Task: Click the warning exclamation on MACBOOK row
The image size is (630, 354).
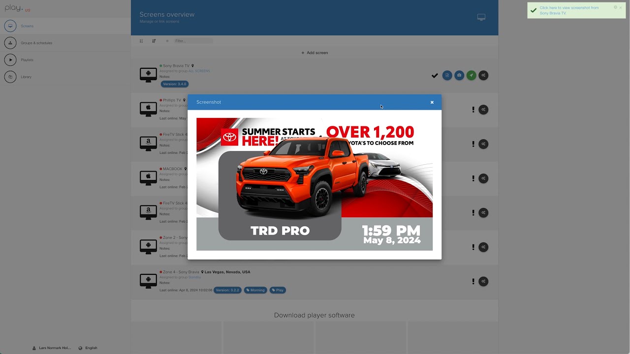Action: pos(473,178)
